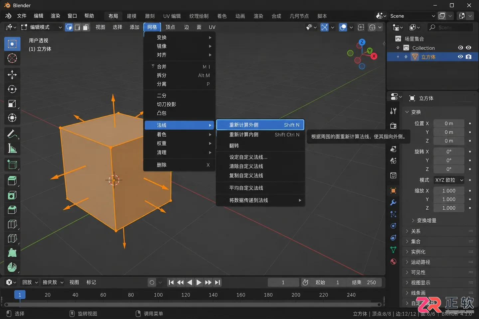Open the Object Data mesh properties tab
Screen dimensions: 479x319
(393, 250)
